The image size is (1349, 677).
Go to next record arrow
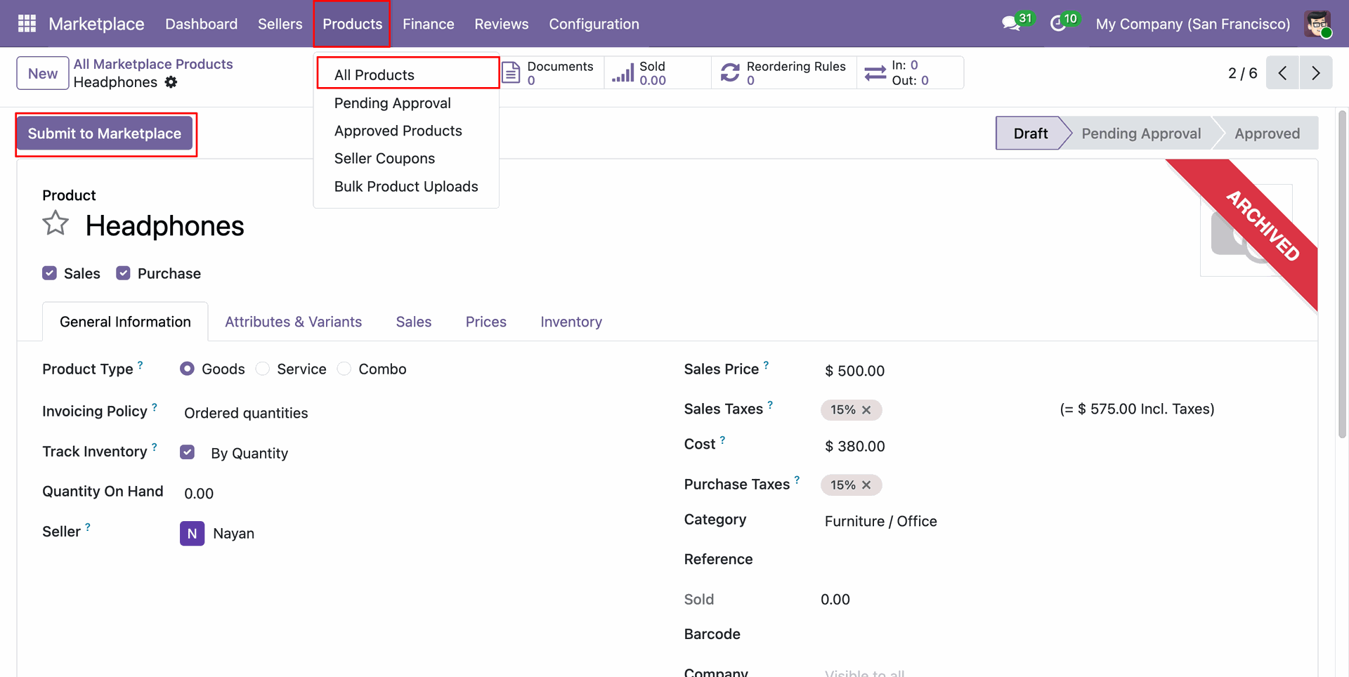pyautogui.click(x=1316, y=73)
